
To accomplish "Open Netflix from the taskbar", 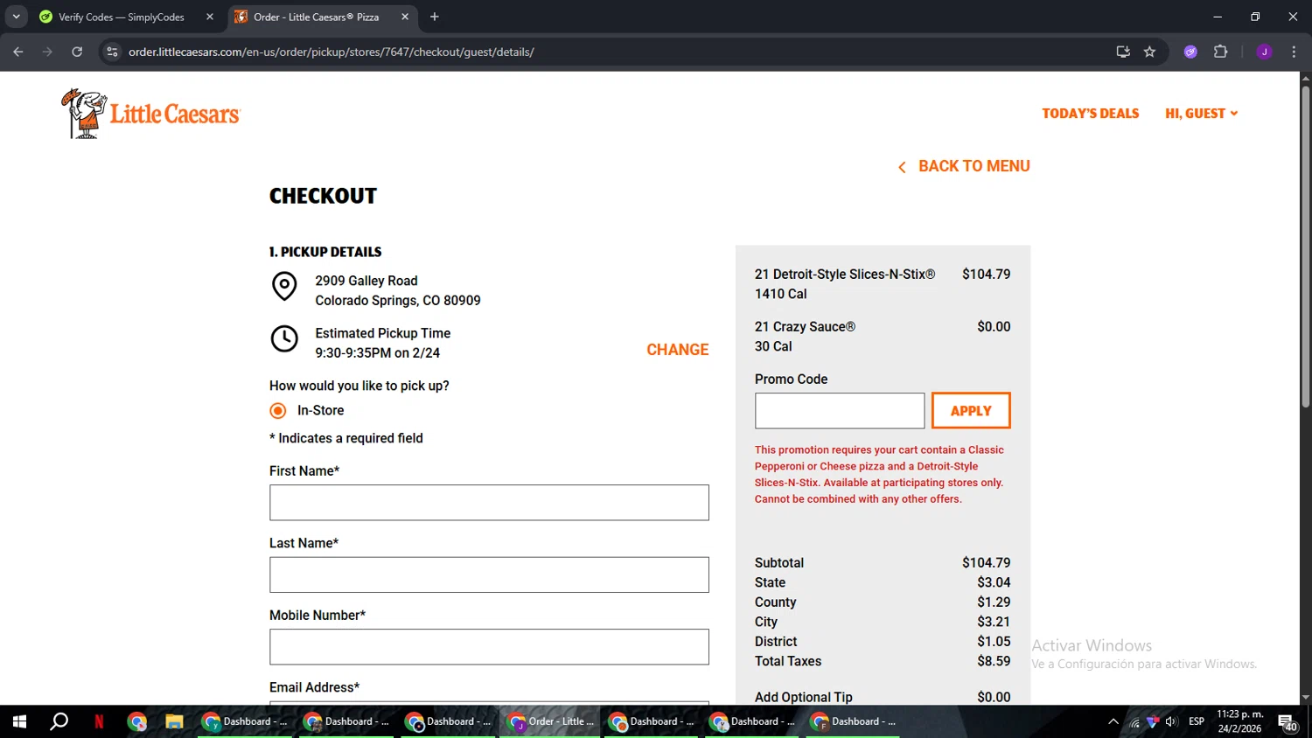I will click(x=99, y=721).
